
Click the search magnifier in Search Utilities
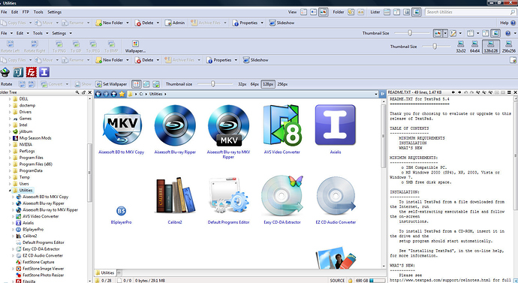(x=513, y=12)
